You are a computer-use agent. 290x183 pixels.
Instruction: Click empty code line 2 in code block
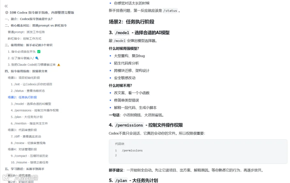(x=116, y=155)
